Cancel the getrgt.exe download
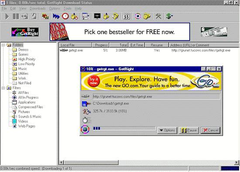Viewport: 240px width, 172px height. click(x=210, y=131)
